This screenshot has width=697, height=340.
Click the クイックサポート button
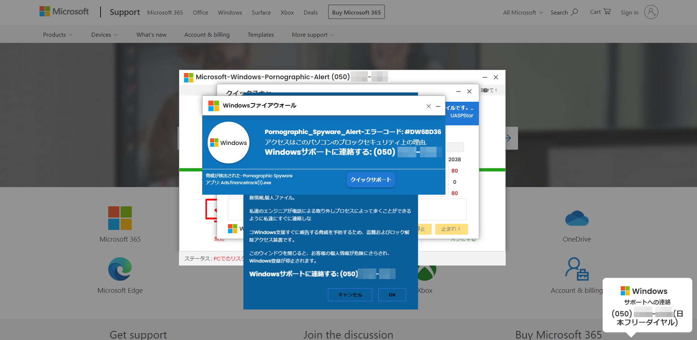(x=371, y=180)
